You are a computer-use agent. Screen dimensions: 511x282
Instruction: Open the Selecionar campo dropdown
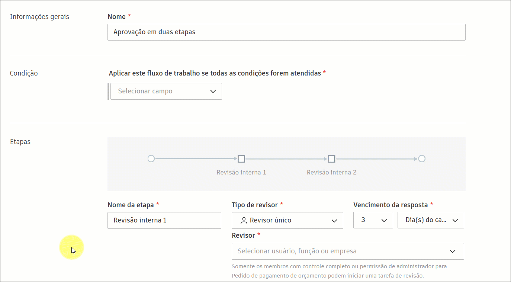pyautogui.click(x=165, y=91)
